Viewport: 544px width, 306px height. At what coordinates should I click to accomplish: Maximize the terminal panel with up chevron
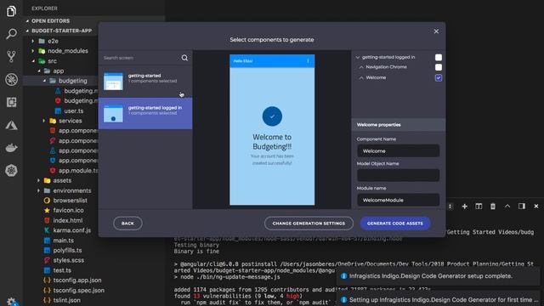click(x=507, y=206)
